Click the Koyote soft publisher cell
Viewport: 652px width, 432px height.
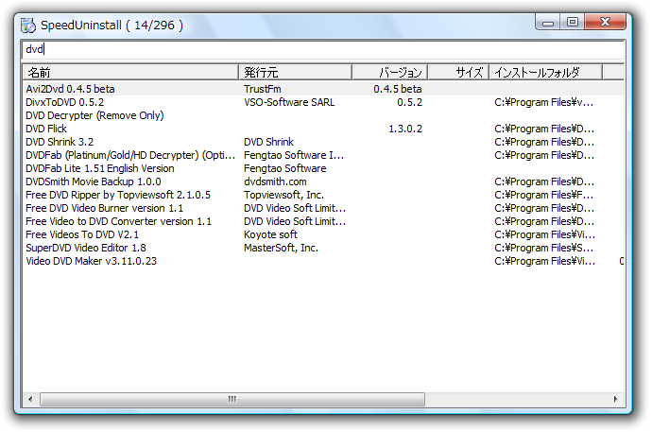tap(270, 235)
